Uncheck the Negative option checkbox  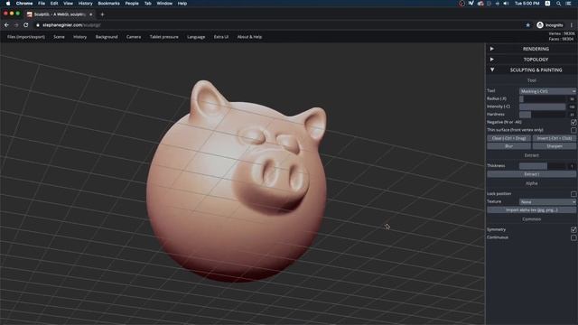coord(573,122)
